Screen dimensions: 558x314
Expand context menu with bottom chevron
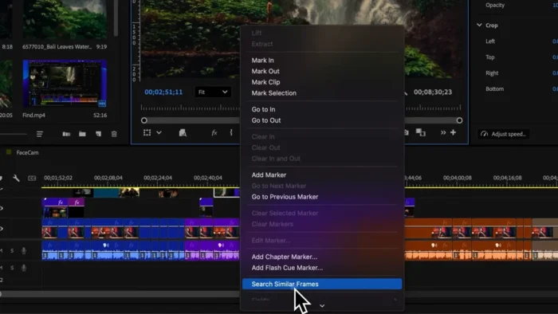[x=322, y=306]
